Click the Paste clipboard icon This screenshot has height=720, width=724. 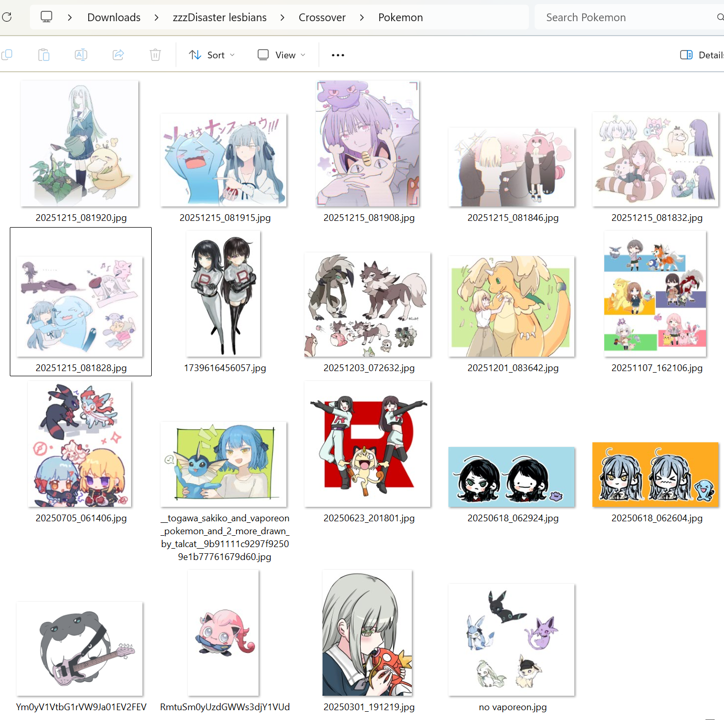(x=44, y=55)
